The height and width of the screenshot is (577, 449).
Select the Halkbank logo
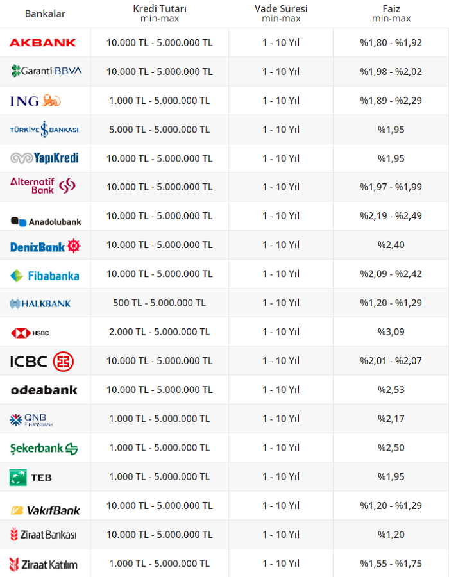pyautogui.click(x=41, y=303)
